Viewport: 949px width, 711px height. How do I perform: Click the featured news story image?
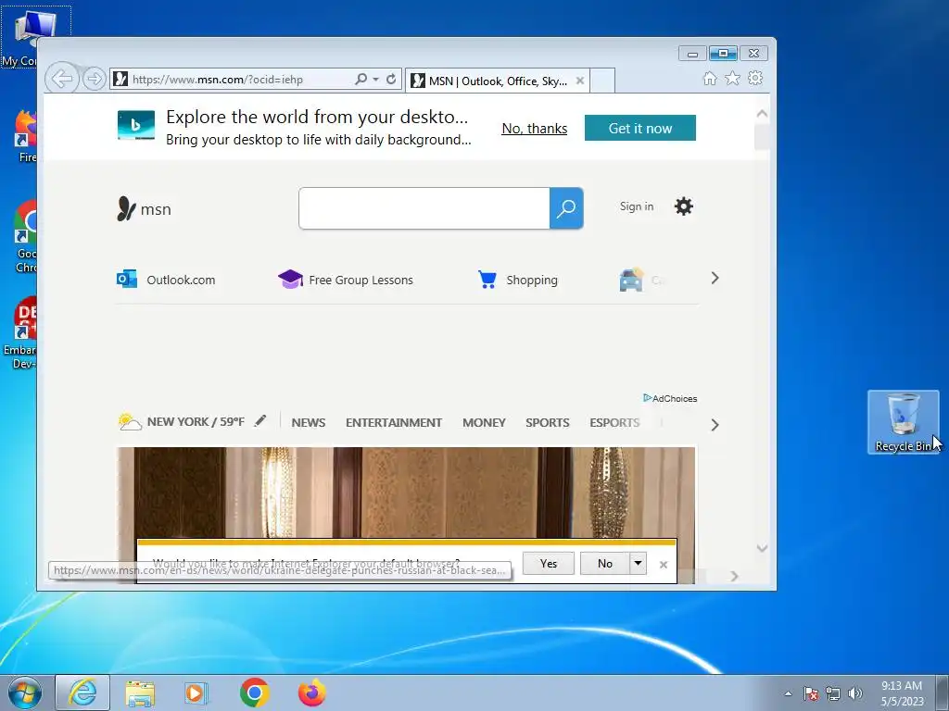click(x=406, y=493)
